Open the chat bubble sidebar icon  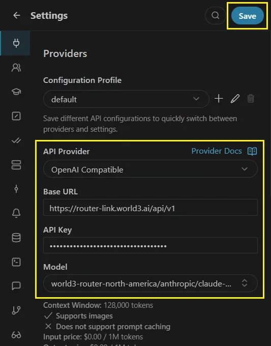16,286
